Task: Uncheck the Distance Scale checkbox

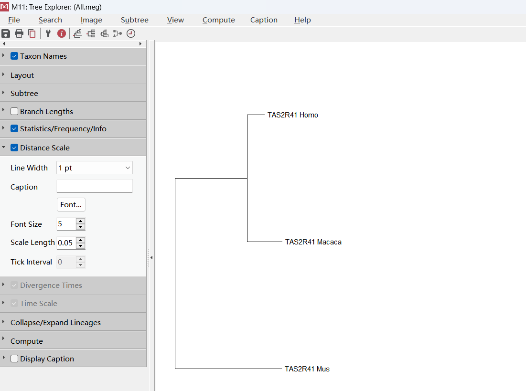Action: 14,148
